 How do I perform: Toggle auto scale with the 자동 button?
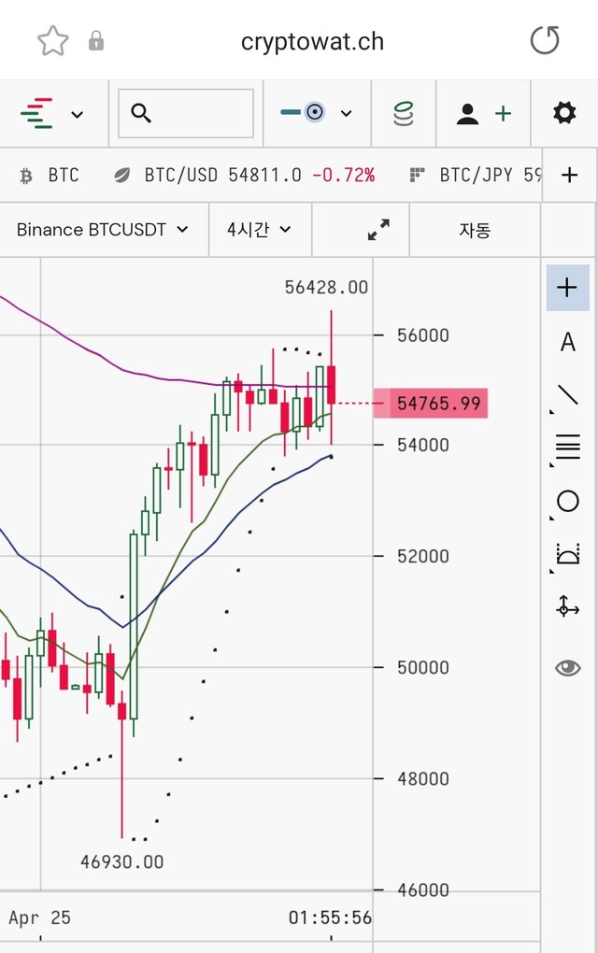pyautogui.click(x=475, y=229)
